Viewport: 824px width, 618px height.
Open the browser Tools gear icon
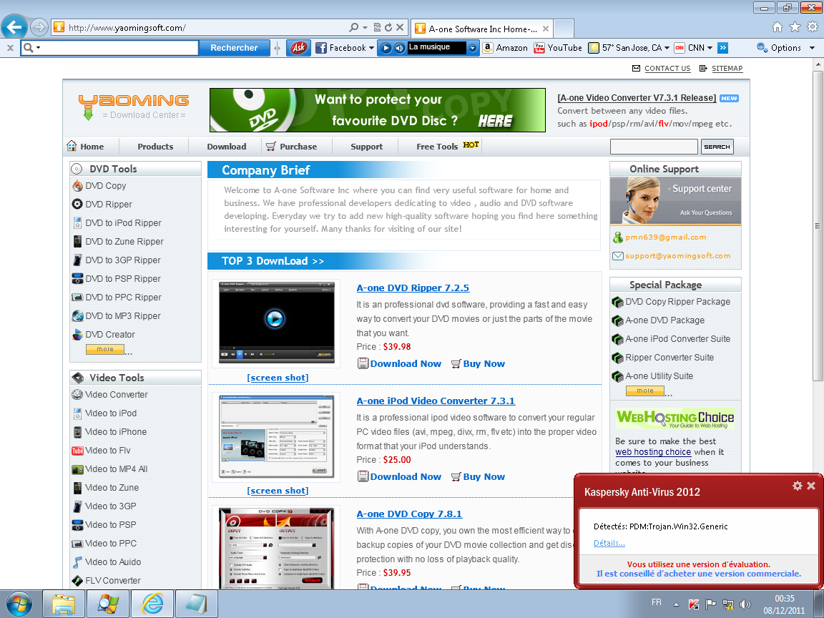point(813,27)
